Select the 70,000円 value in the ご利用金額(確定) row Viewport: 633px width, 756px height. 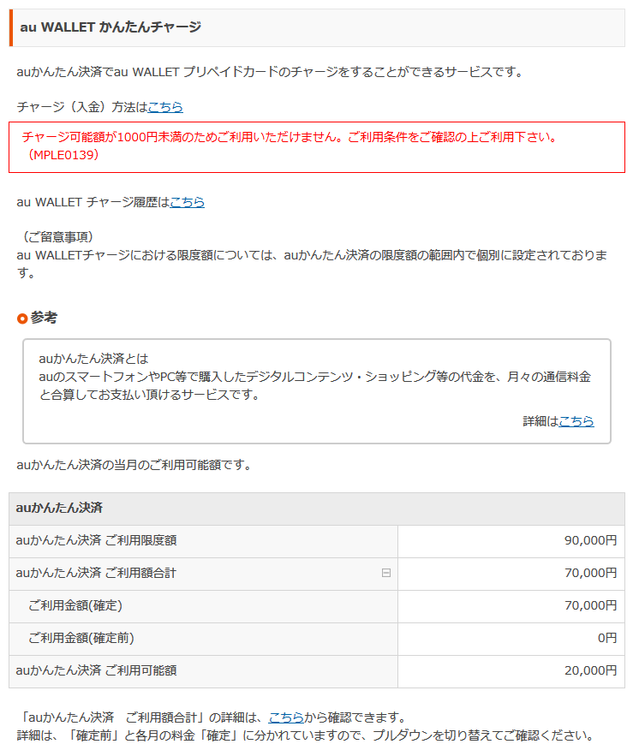click(590, 605)
